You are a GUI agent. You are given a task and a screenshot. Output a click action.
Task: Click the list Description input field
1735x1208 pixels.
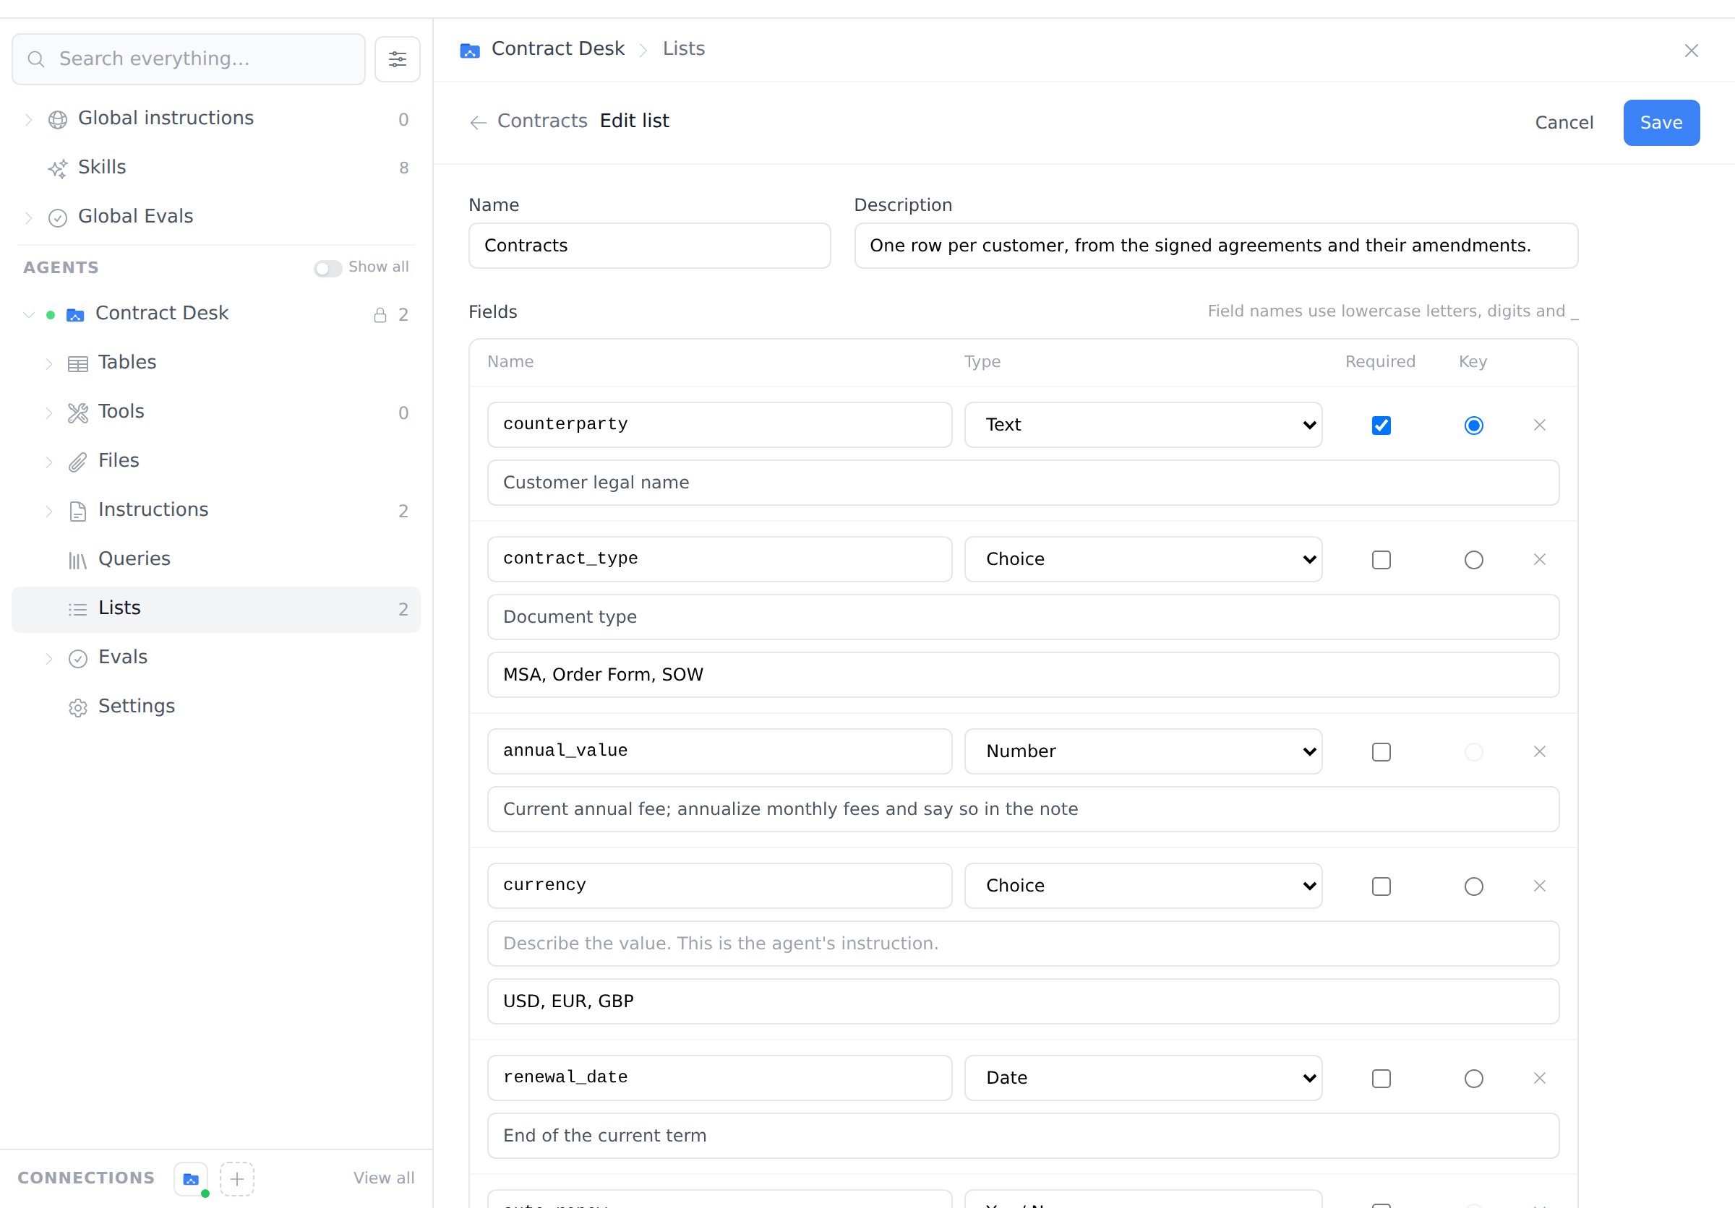(x=1216, y=246)
